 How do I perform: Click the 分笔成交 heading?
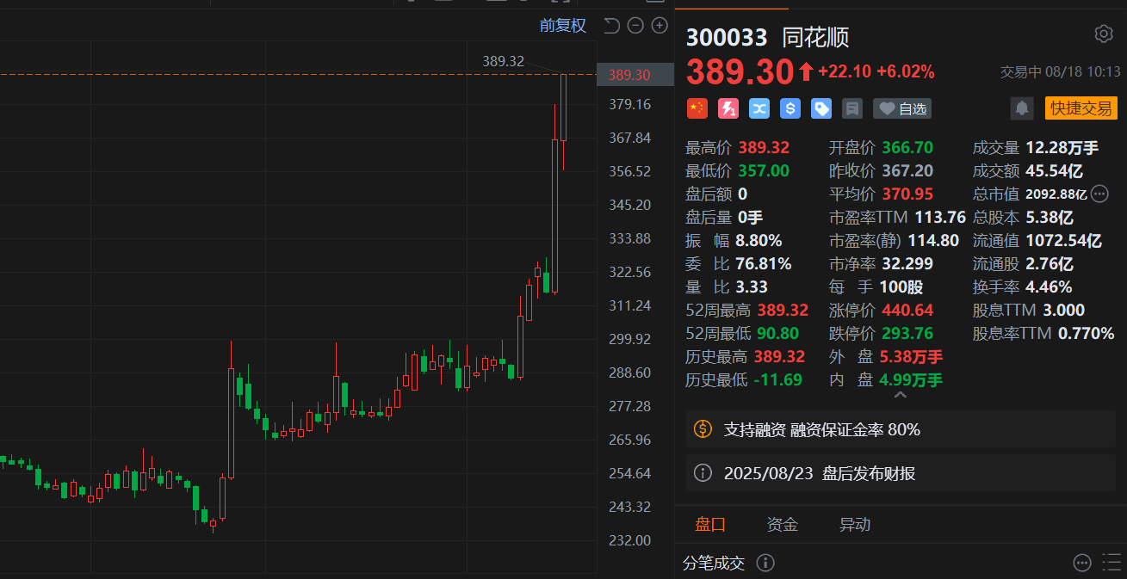coord(714,563)
